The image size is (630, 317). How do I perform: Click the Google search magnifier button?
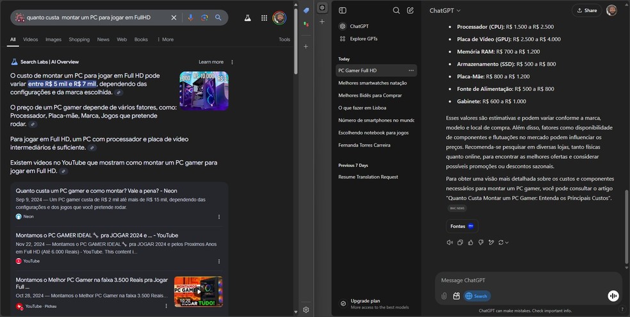(218, 18)
